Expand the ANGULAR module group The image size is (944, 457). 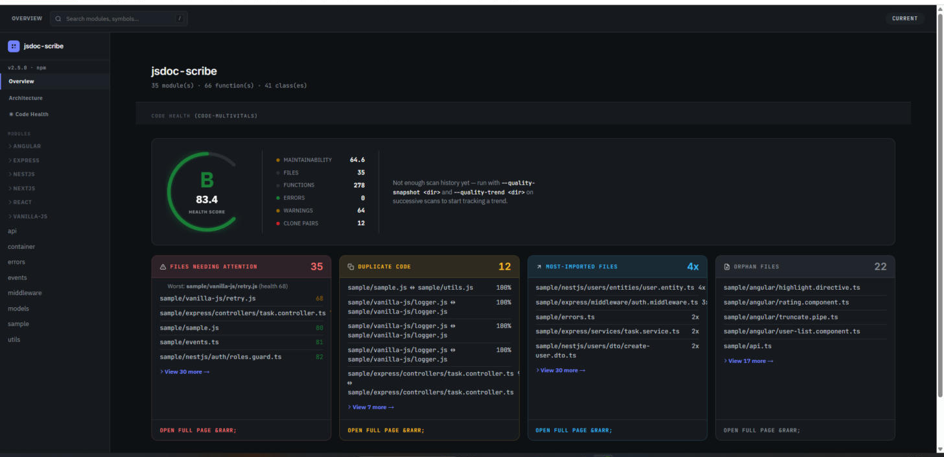coord(25,146)
